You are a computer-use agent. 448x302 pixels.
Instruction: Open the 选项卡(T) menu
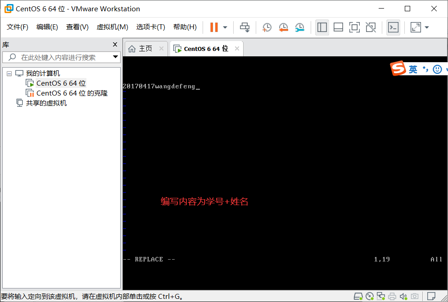[x=150, y=27]
